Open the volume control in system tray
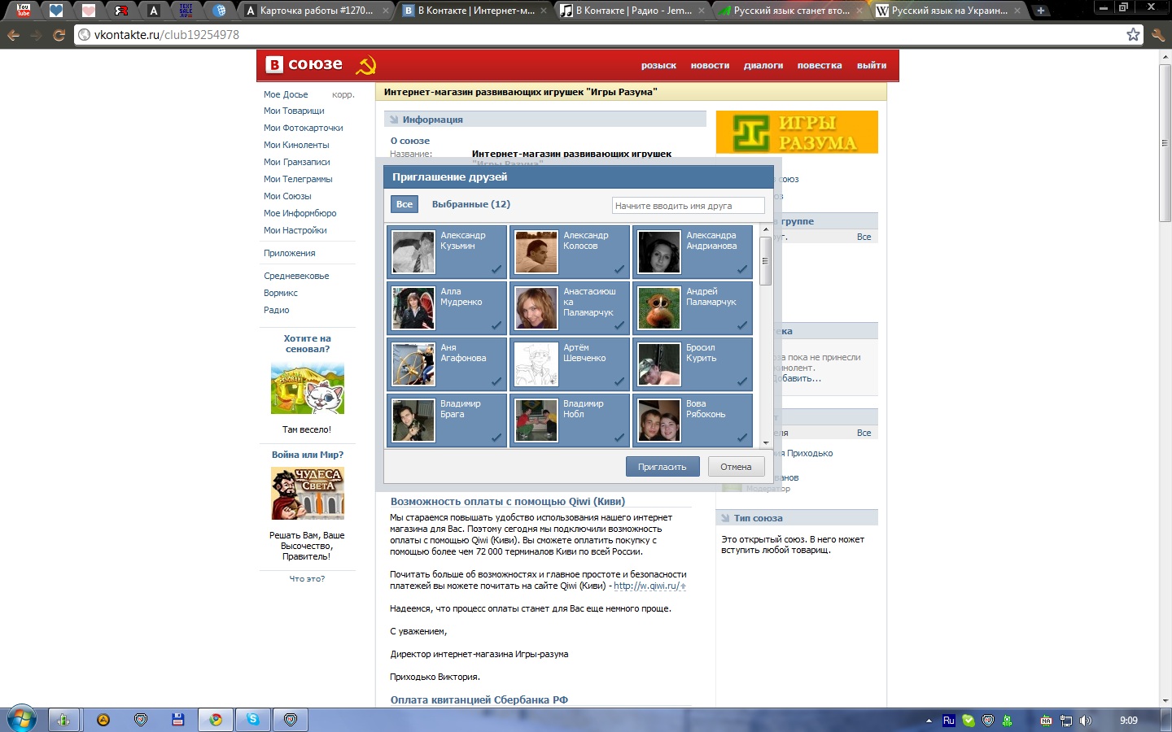The image size is (1172, 732). pos(1085,721)
